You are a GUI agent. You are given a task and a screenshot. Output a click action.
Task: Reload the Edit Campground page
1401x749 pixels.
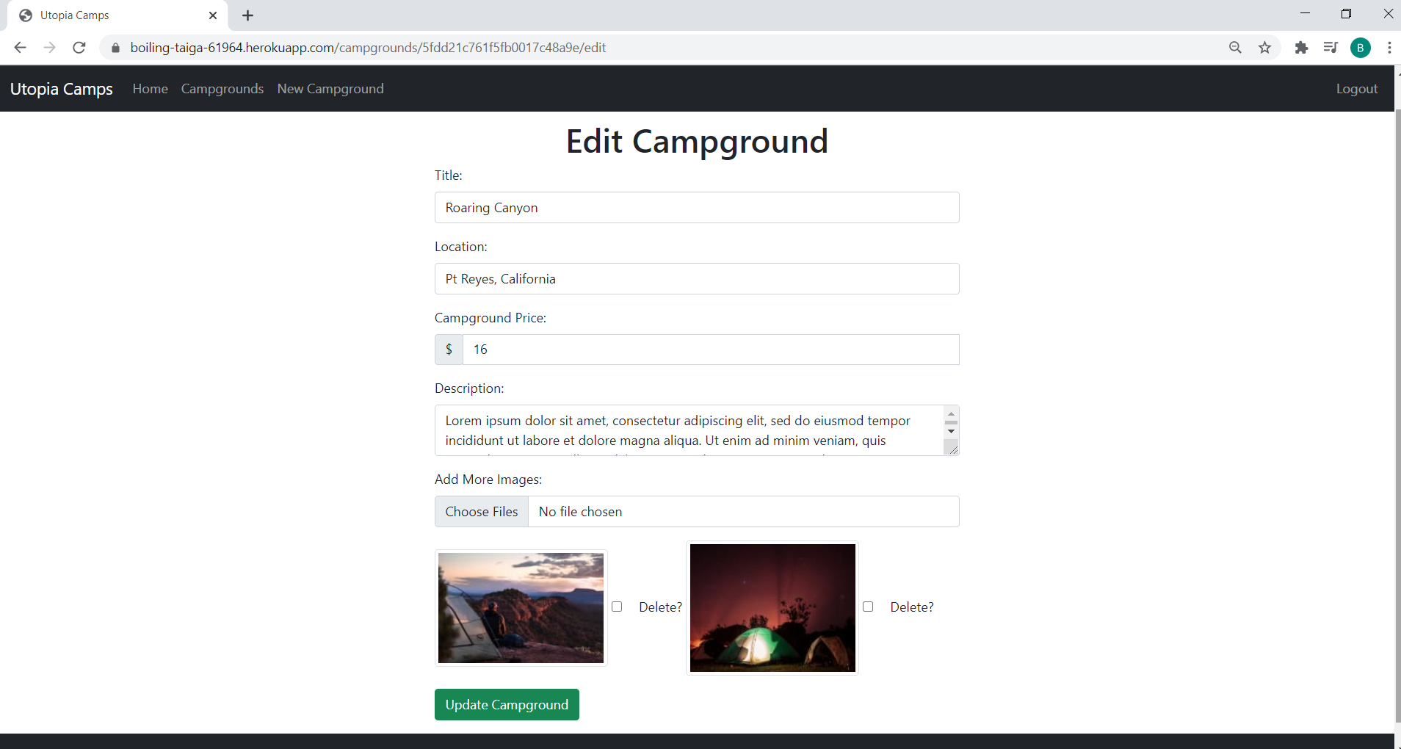click(79, 47)
